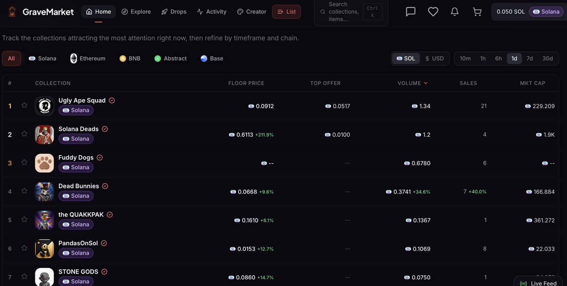The height and width of the screenshot is (286, 567).
Task: Filter by Base chain
Action: pos(212,59)
